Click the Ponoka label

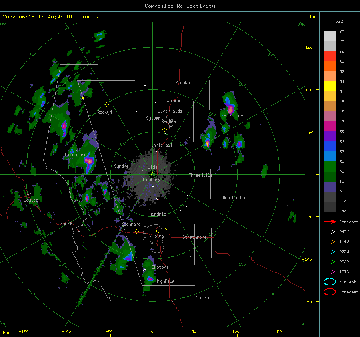(182, 83)
